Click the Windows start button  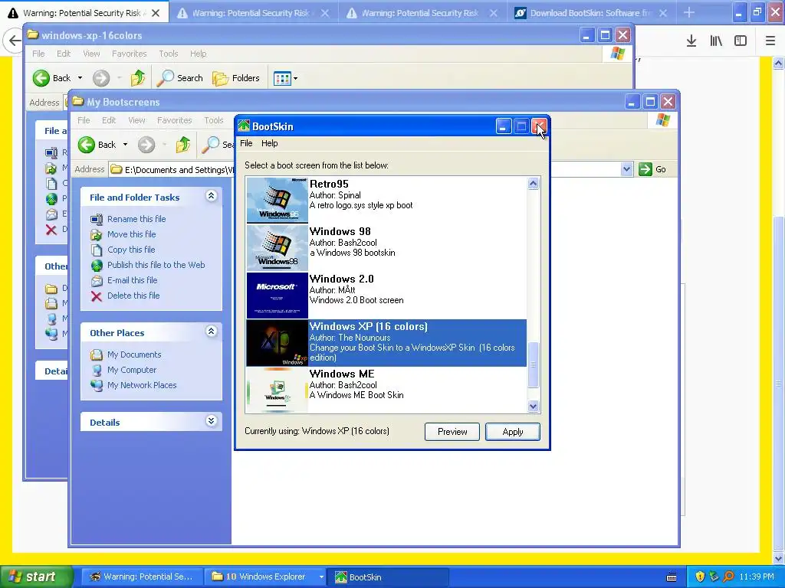click(35, 577)
